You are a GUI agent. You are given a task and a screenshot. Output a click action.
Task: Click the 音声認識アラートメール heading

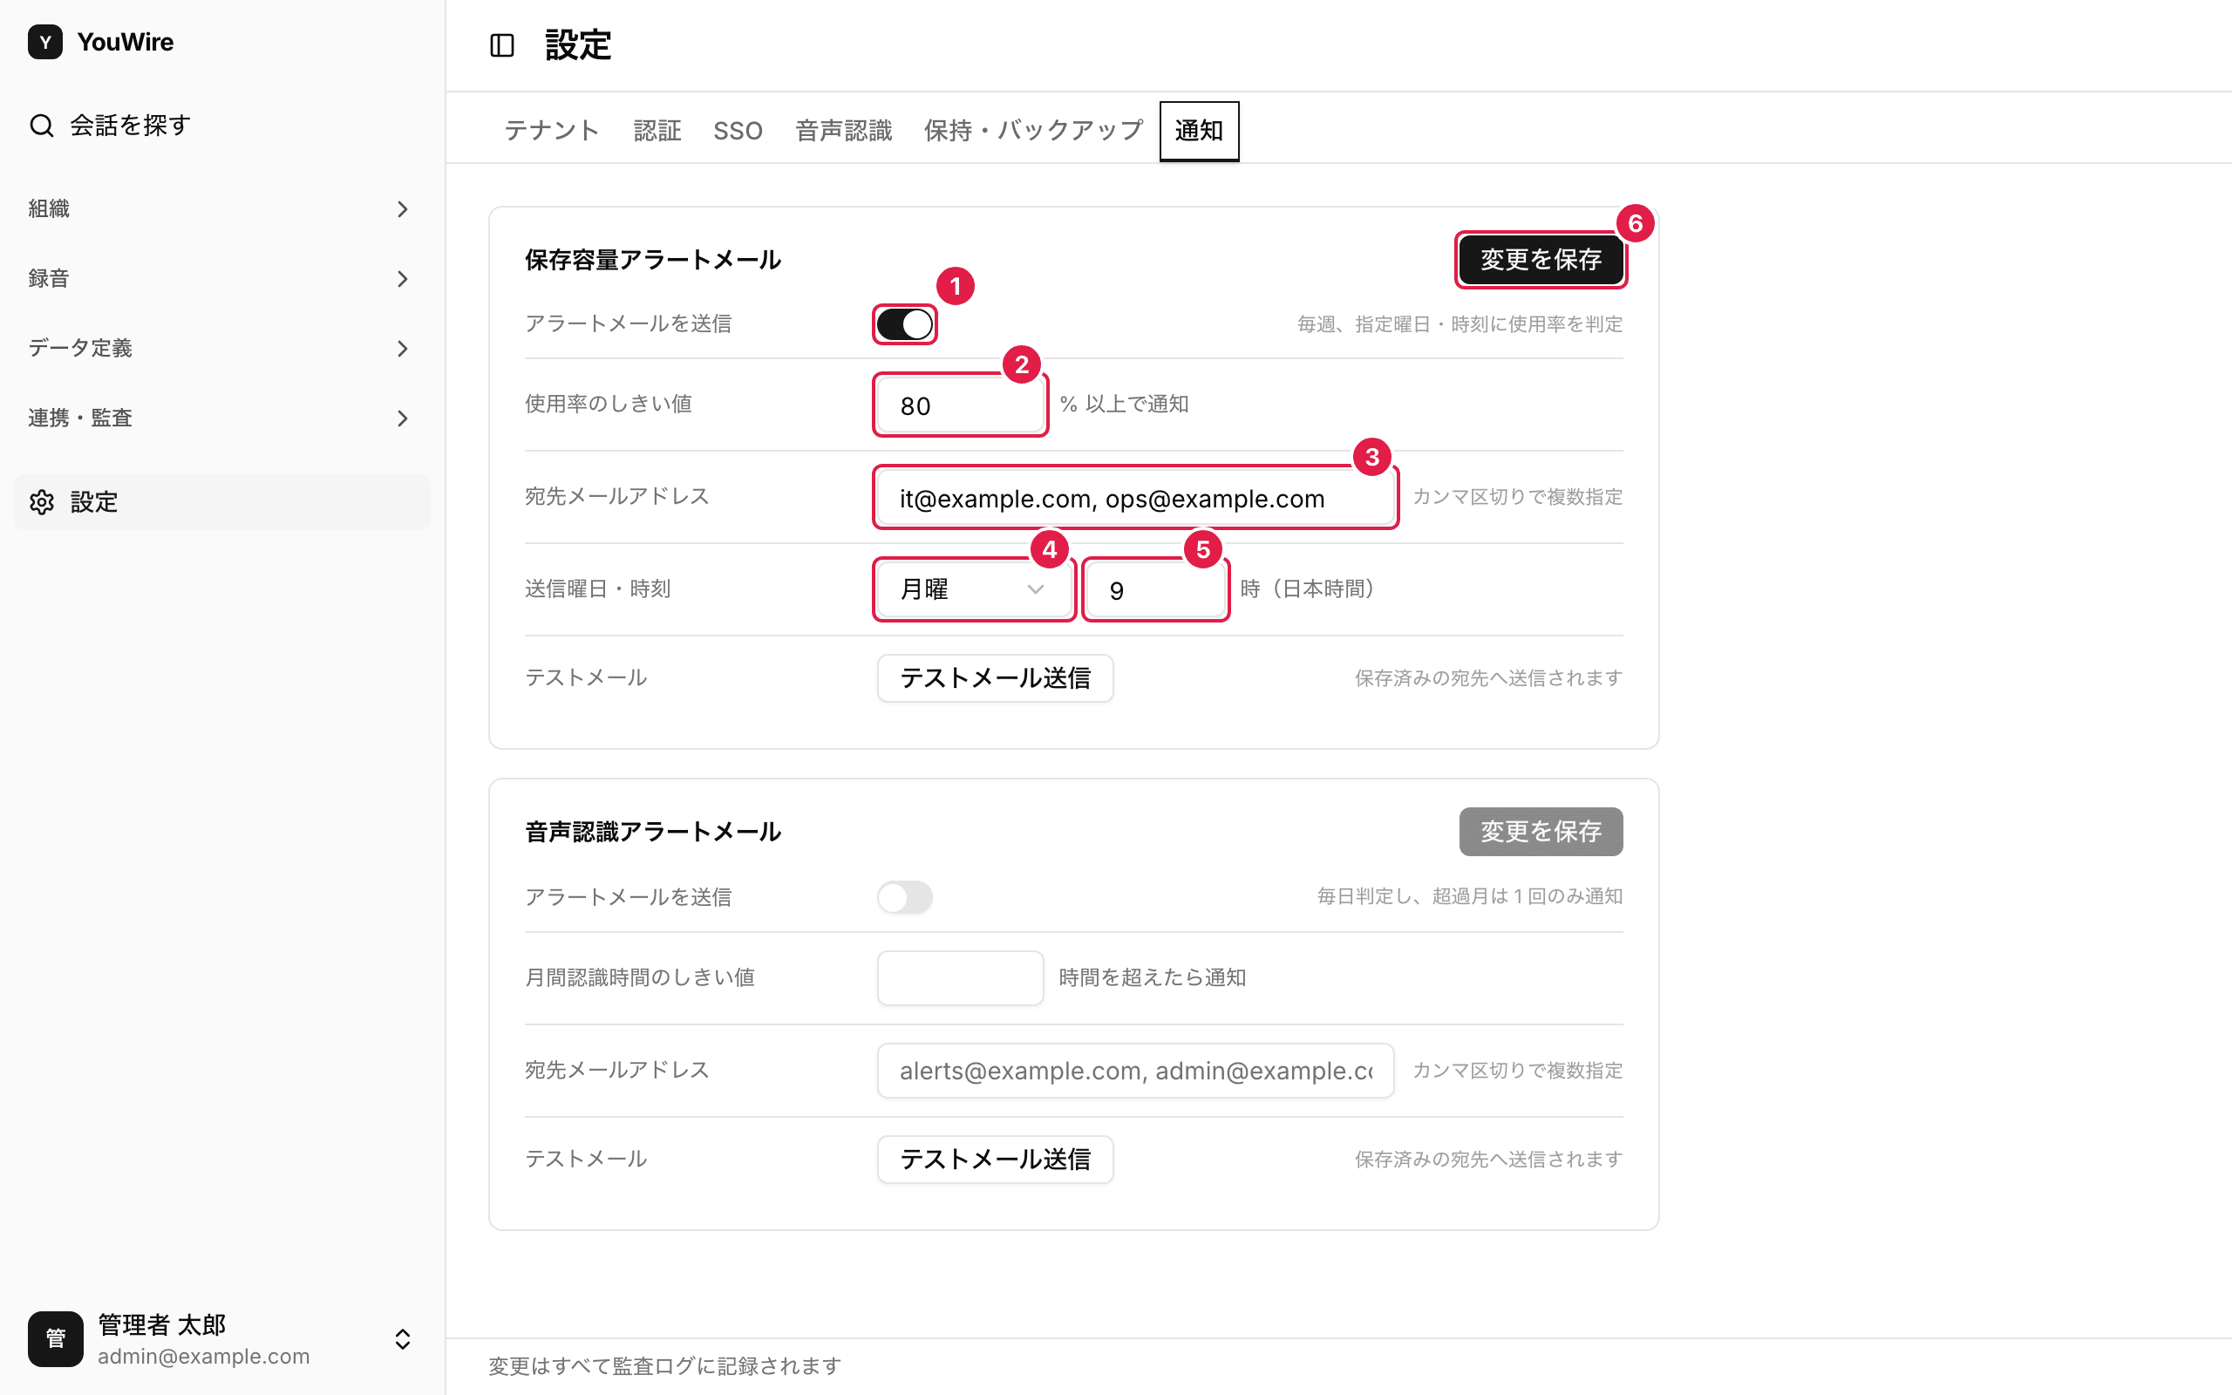[x=653, y=832]
